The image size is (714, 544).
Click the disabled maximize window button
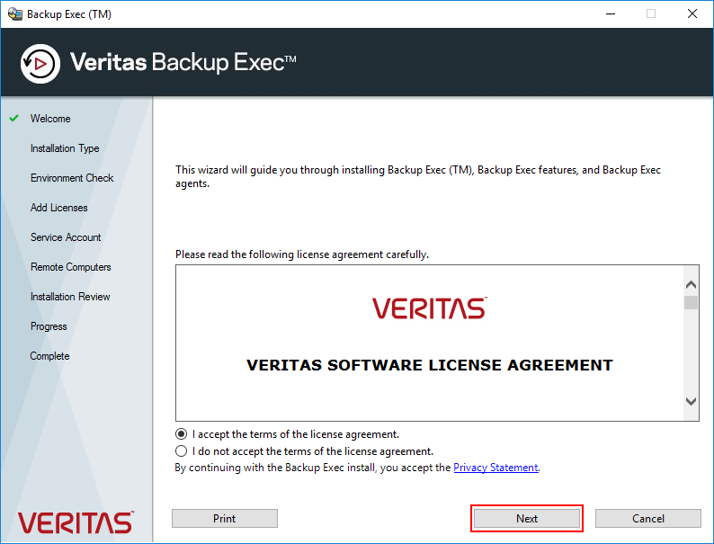651,14
